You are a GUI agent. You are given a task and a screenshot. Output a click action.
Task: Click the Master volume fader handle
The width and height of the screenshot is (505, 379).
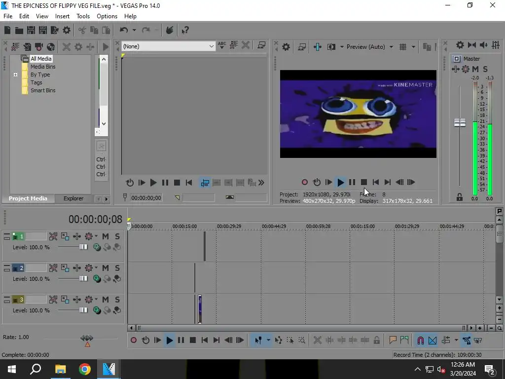click(460, 123)
